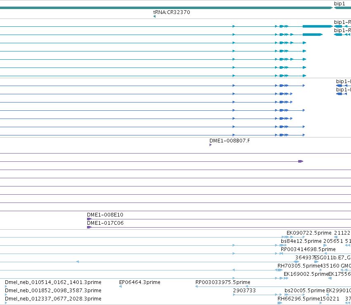Click the bip1 gene name label

pyautogui.click(x=339, y=4)
